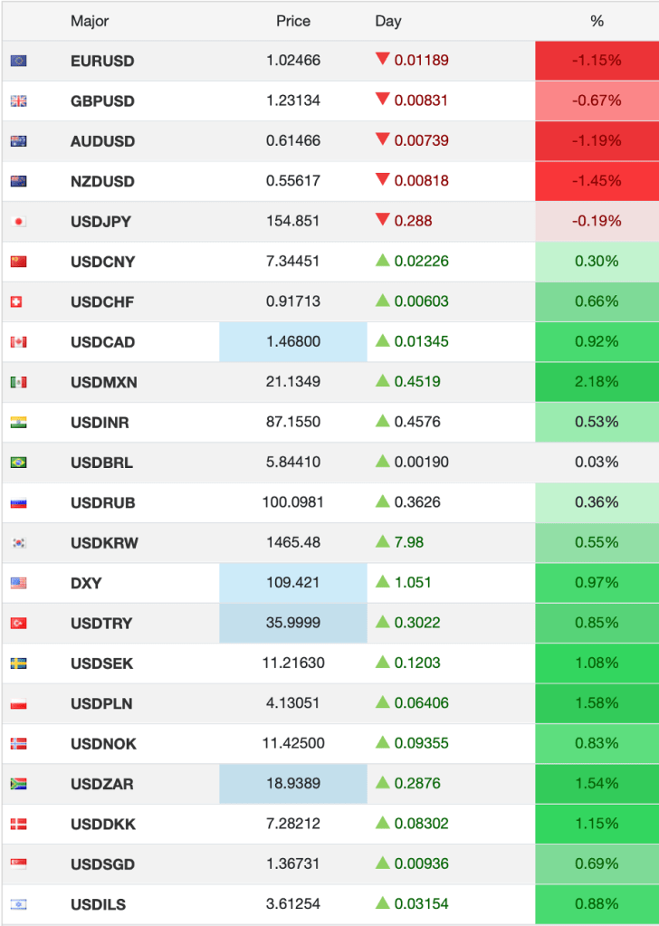Click the red down arrow in NZDUSD row

pyautogui.click(x=383, y=180)
